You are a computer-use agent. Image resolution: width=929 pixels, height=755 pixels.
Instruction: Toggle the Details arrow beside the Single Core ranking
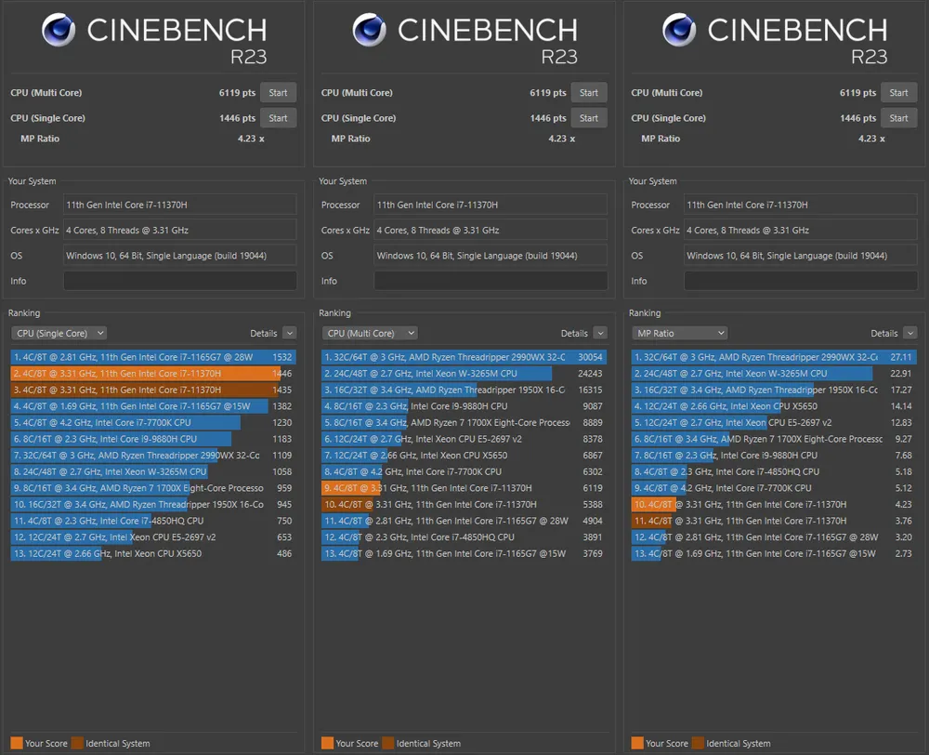click(x=289, y=333)
